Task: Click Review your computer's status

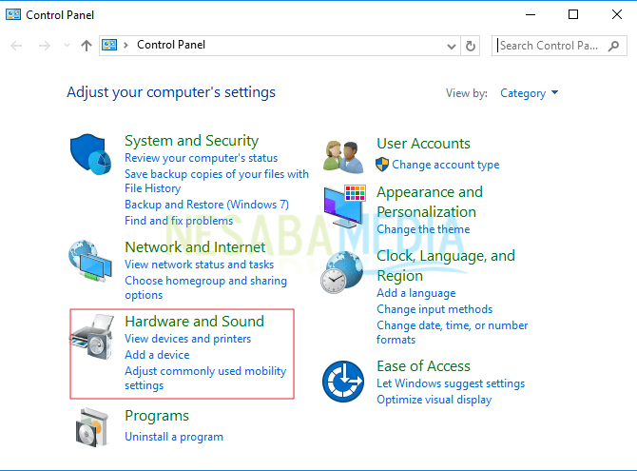Action: 202,158
